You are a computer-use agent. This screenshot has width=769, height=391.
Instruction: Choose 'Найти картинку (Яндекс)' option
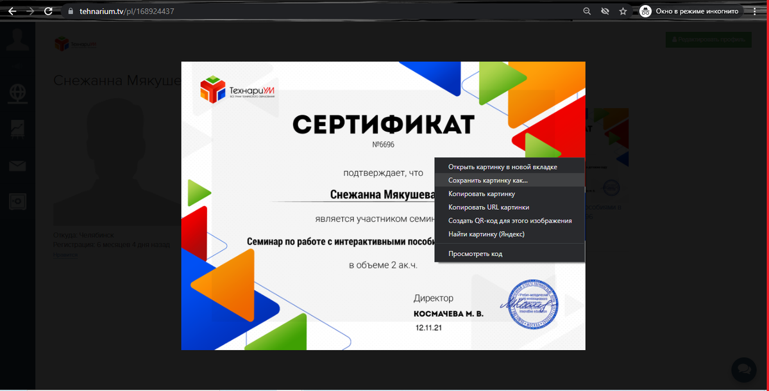tap(509, 234)
